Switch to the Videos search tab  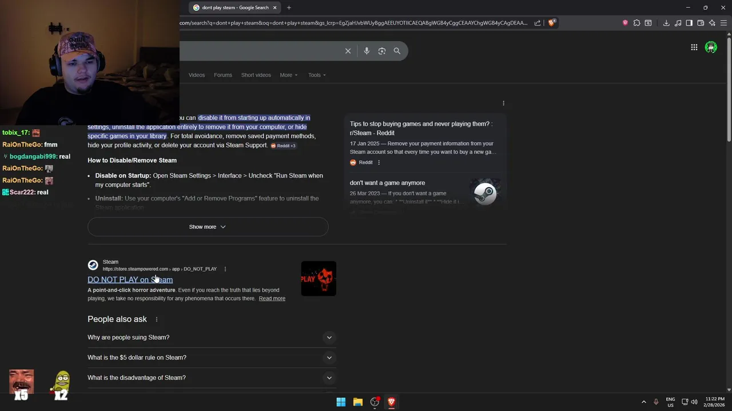click(197, 75)
